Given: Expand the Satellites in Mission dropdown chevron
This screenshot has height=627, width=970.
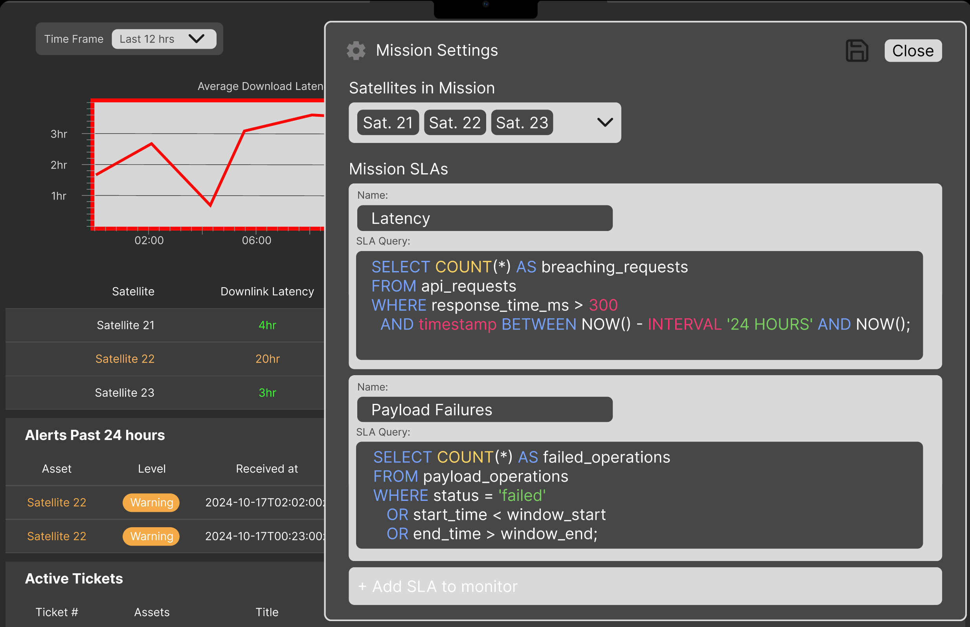Looking at the screenshot, I should (605, 123).
